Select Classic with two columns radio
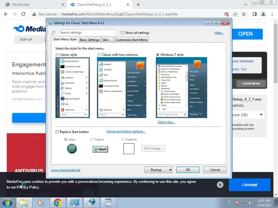The height and width of the screenshot is (208, 278). (99, 55)
